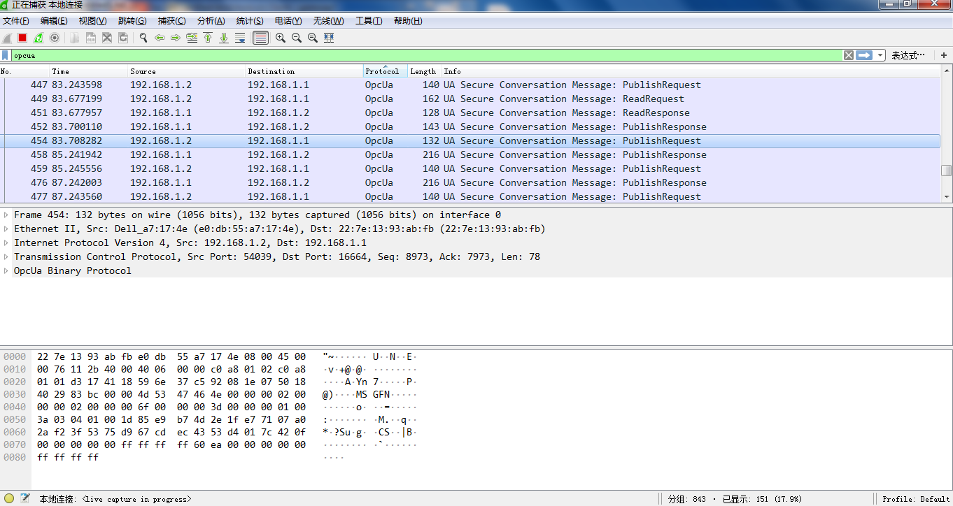
Task: Expand OpcUa Binary Protocol layer
Action: coord(7,270)
